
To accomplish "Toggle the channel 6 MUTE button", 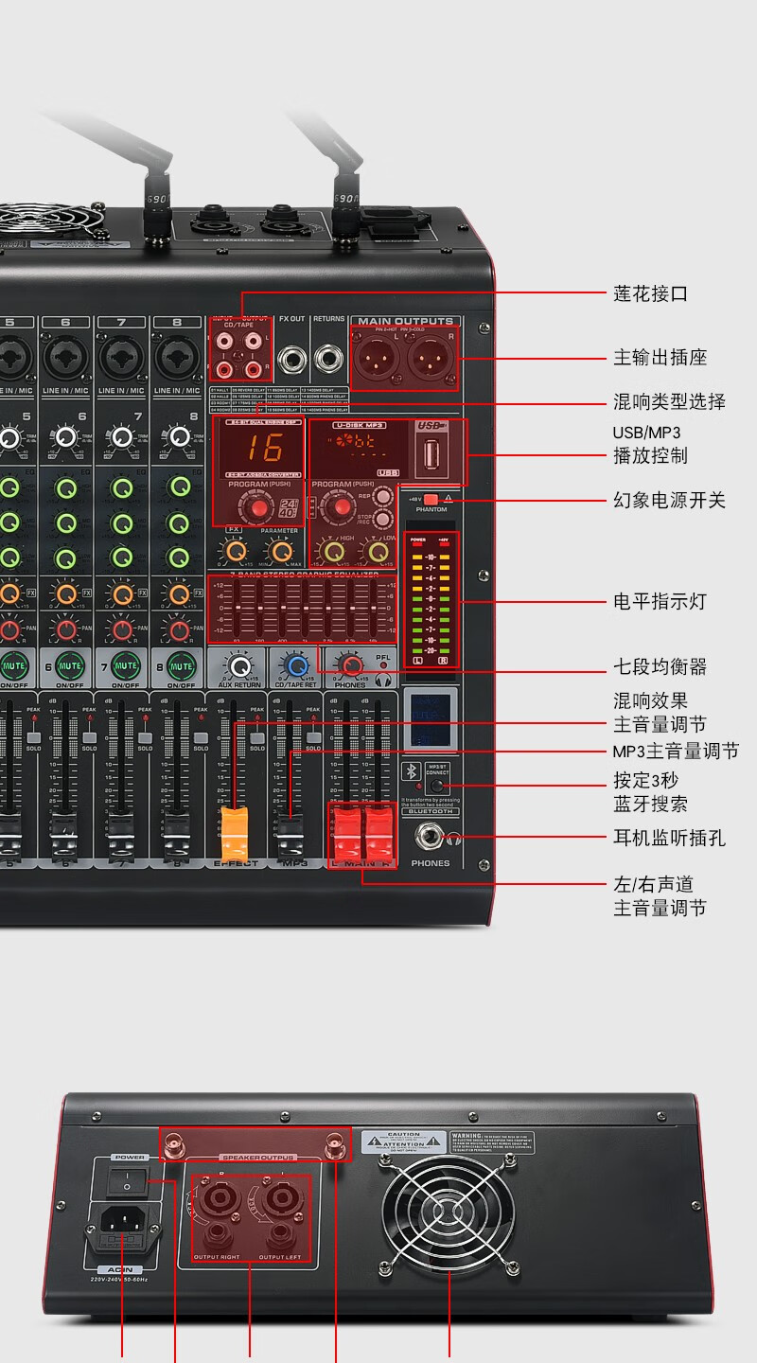I will (69, 666).
